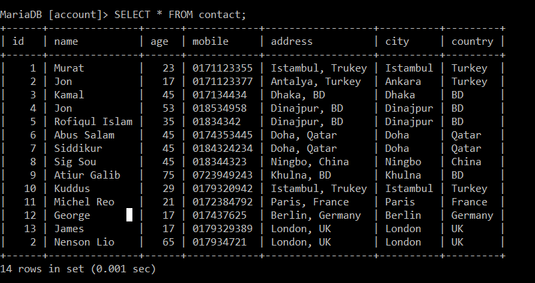Click the country 'Germany' cell

click(472, 215)
